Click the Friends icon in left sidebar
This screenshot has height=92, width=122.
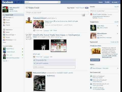pyautogui.click(x=4, y=25)
